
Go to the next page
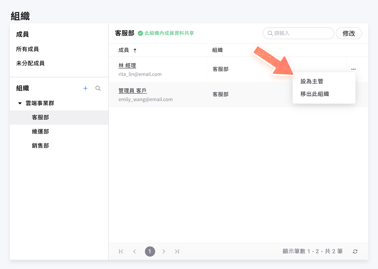(x=164, y=251)
